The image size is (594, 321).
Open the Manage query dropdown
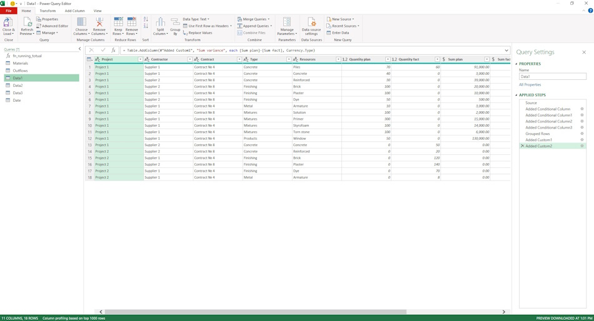coord(48,33)
